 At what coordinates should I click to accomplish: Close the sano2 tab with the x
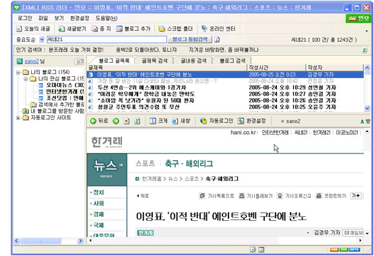click(x=282, y=121)
